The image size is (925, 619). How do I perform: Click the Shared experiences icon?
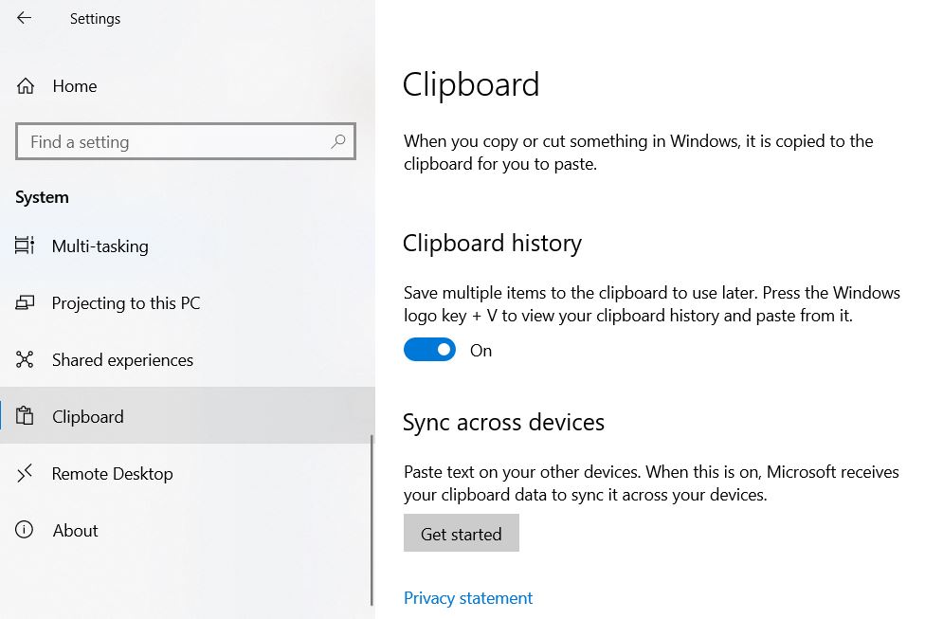(x=26, y=360)
